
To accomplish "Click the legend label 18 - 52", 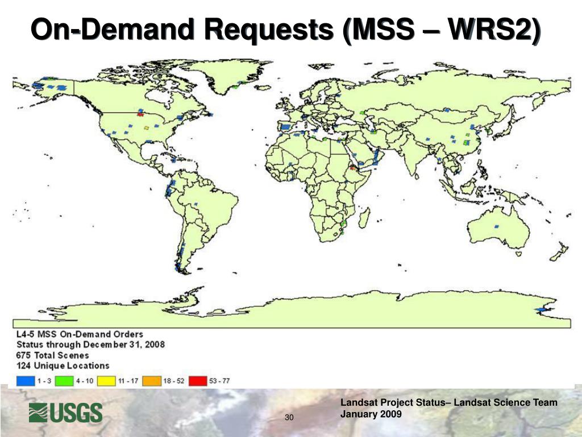I will click(174, 381).
